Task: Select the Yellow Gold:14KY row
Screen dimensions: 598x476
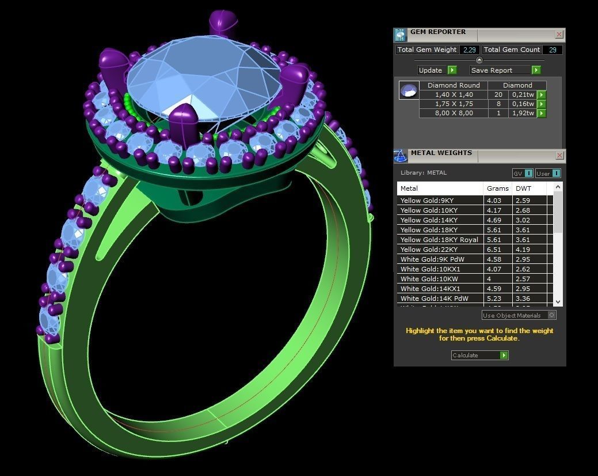Action: pyautogui.click(x=475, y=220)
